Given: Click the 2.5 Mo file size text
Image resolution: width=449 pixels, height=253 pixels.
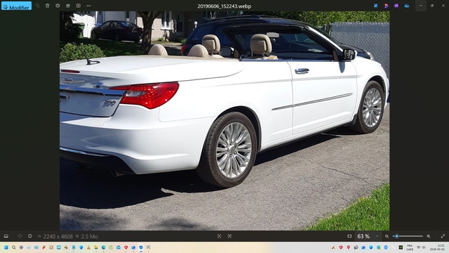Looking at the screenshot, I should point(89,237).
